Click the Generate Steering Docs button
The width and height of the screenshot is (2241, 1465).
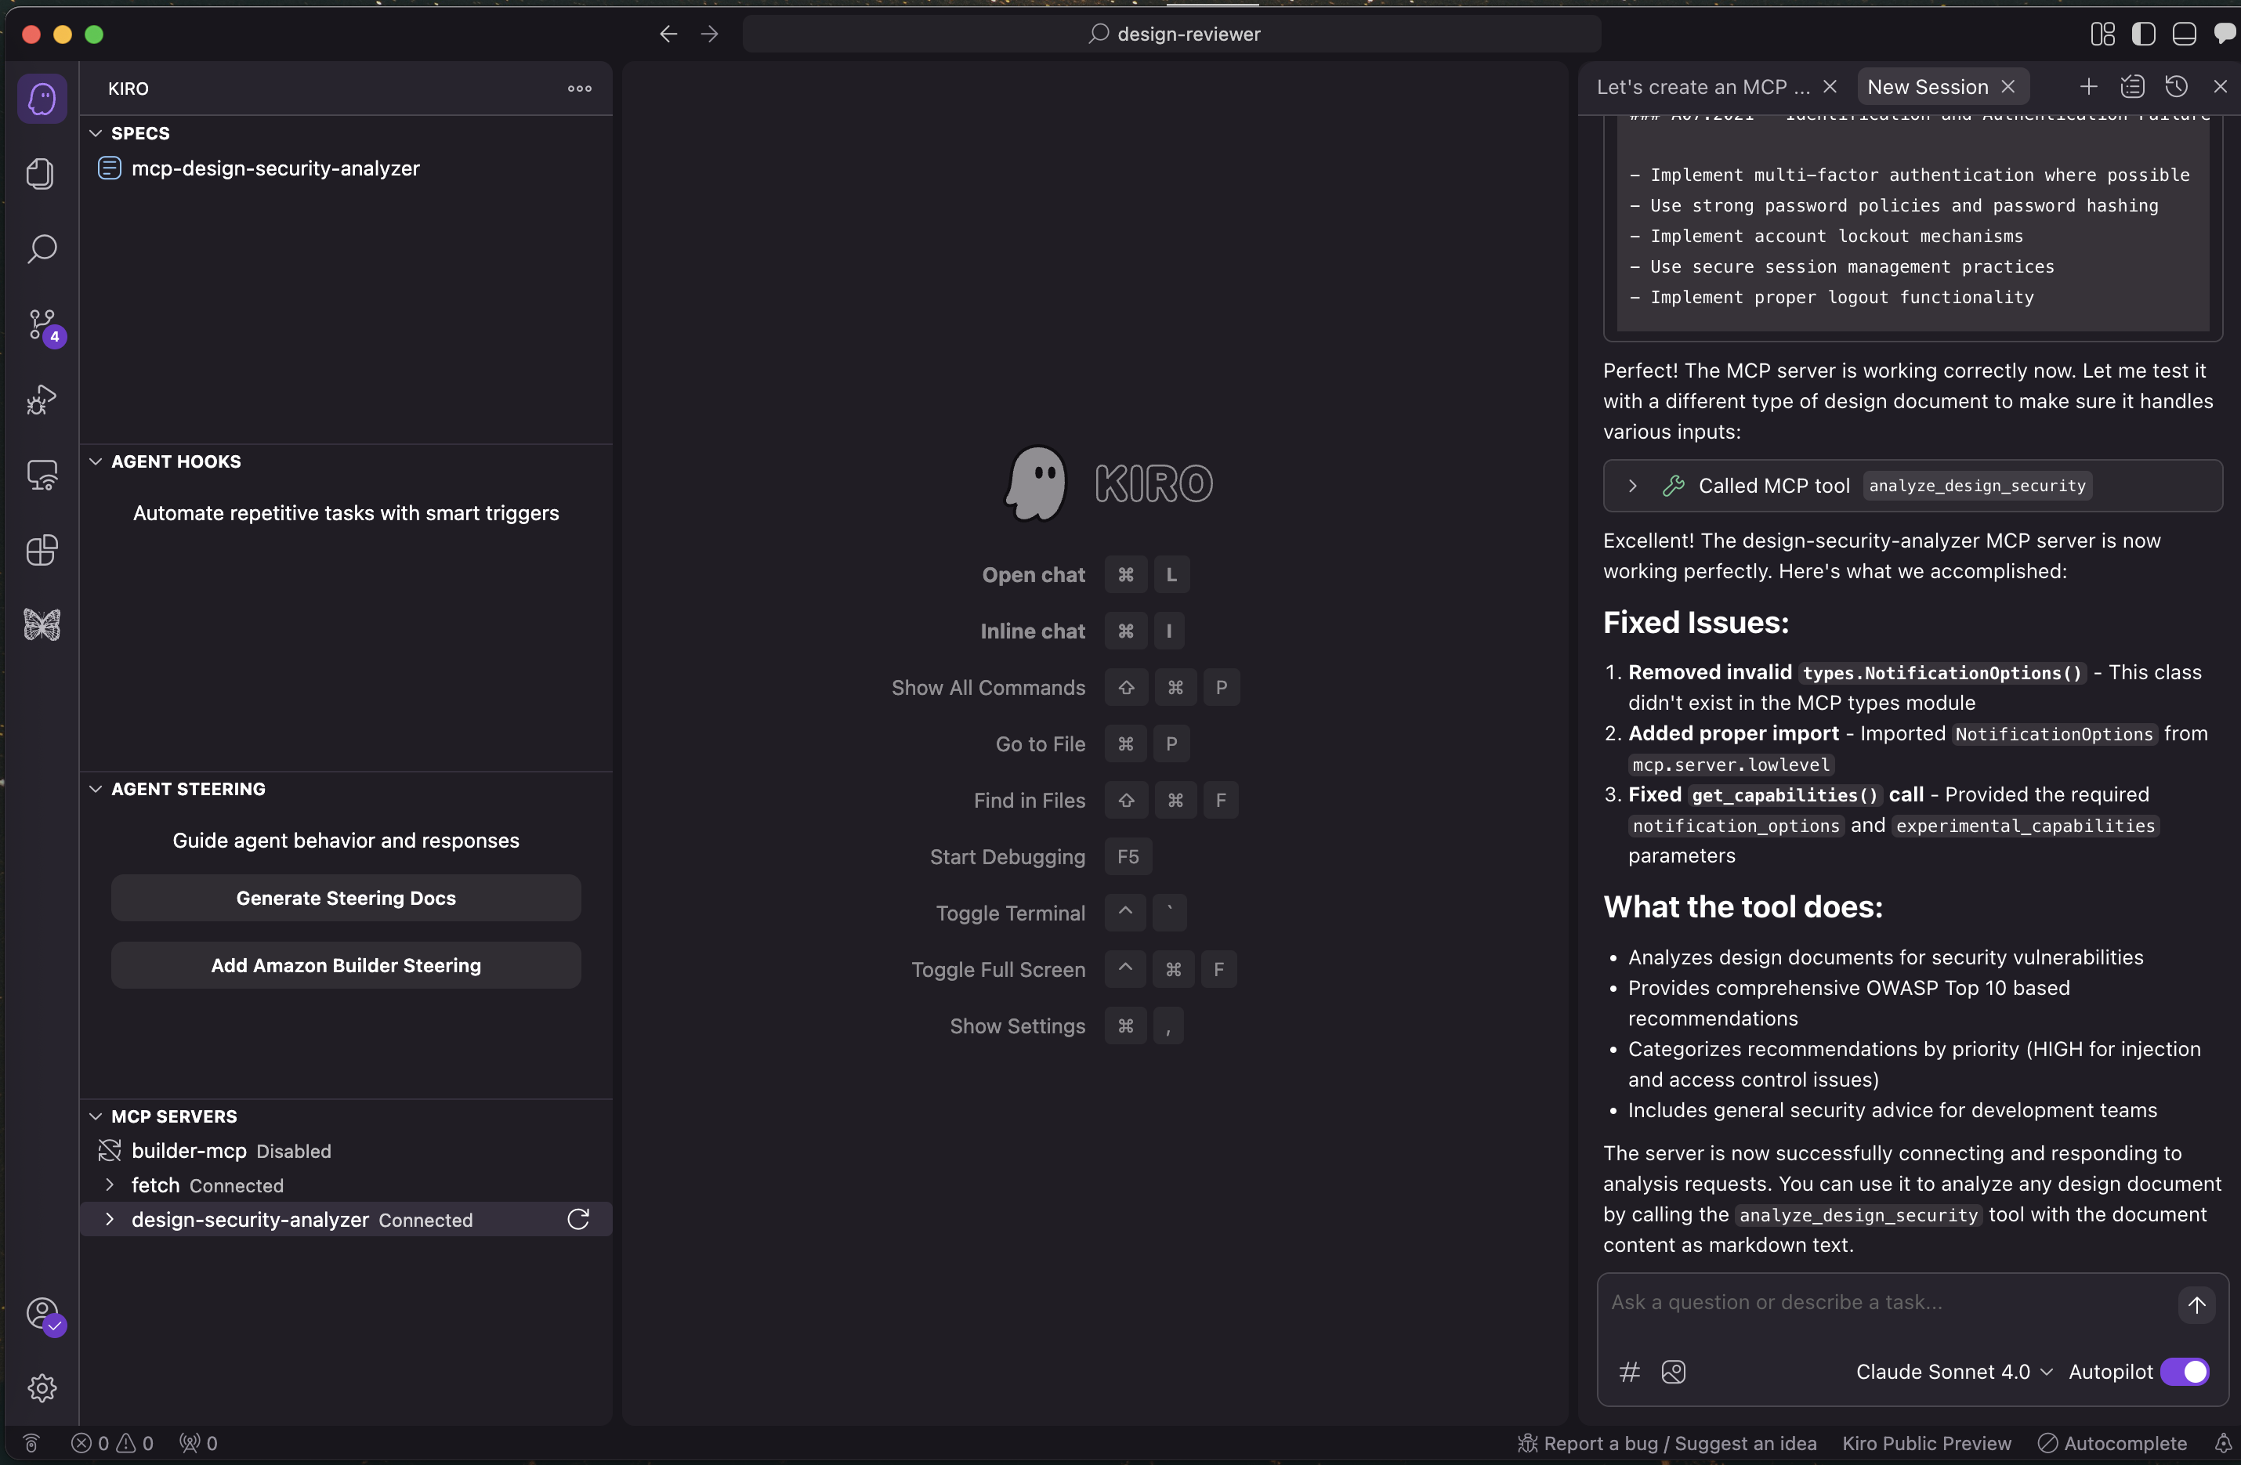346,897
